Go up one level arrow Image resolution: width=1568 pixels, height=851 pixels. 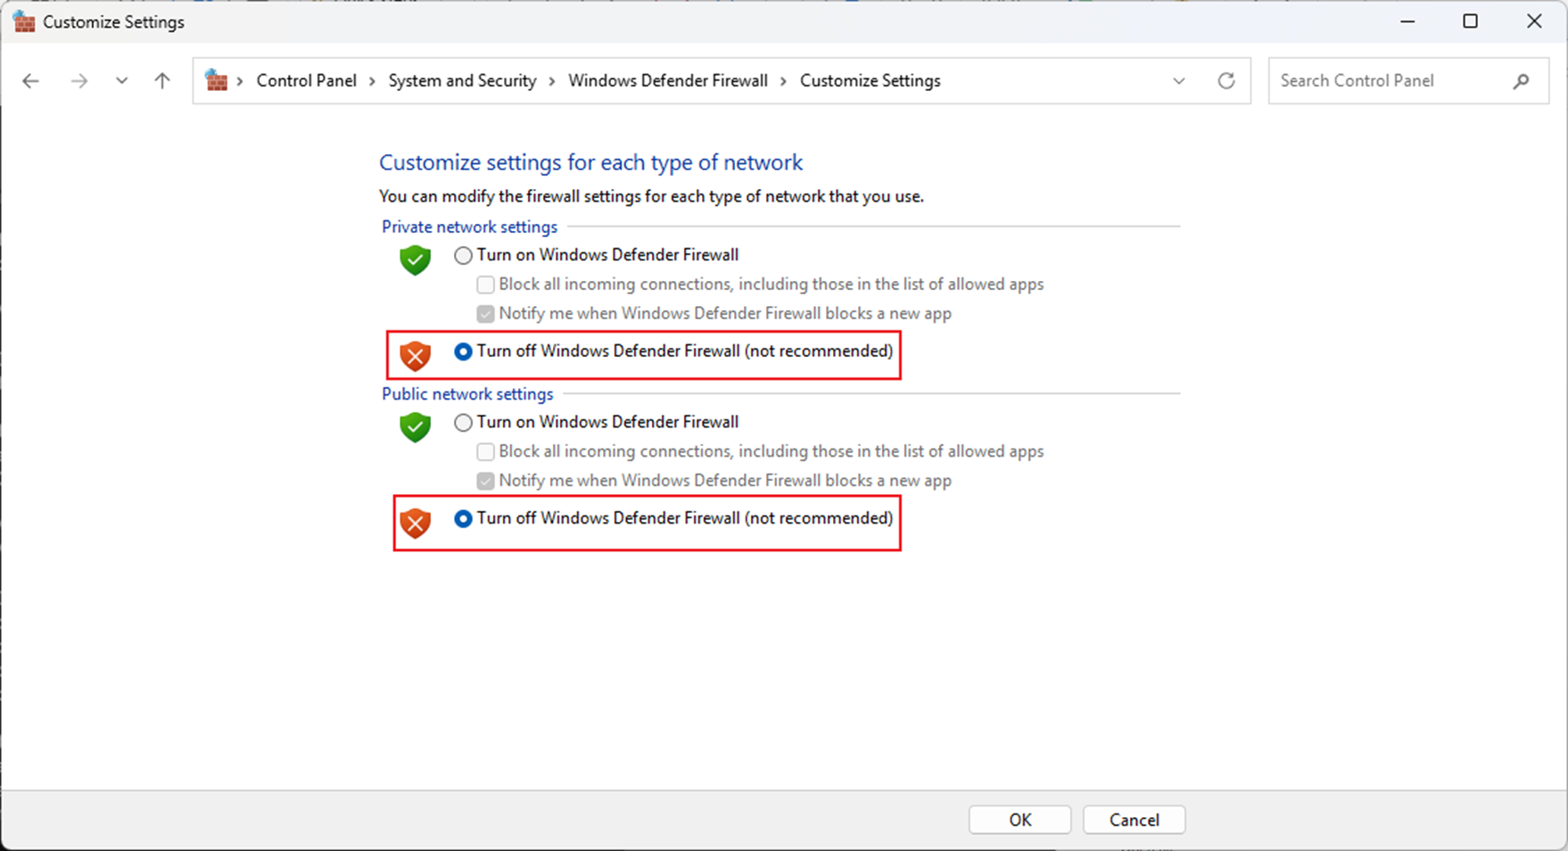click(x=162, y=81)
